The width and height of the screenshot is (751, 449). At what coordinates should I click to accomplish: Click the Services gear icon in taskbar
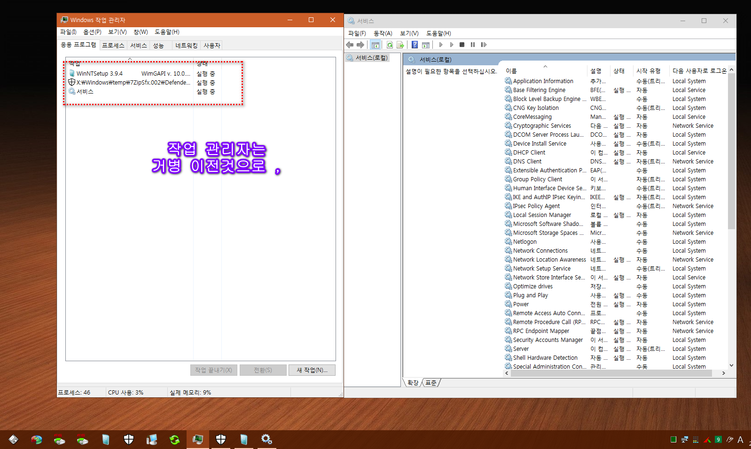[266, 440]
